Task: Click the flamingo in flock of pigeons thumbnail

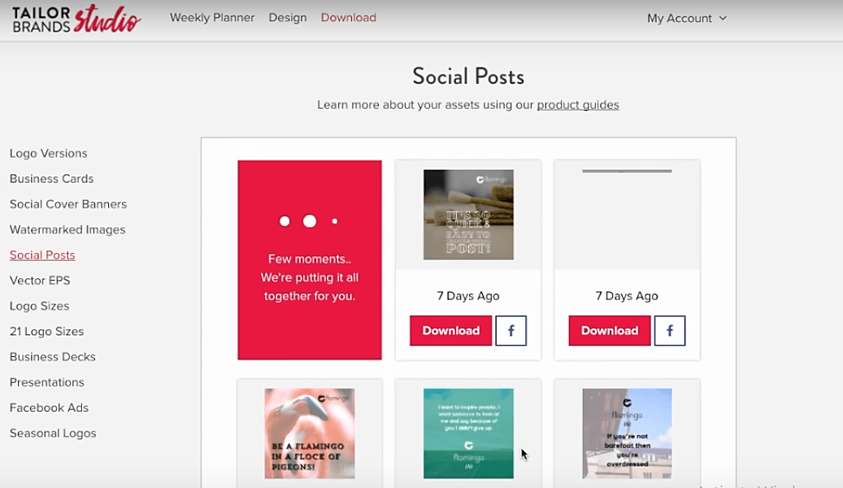Action: [x=309, y=434]
